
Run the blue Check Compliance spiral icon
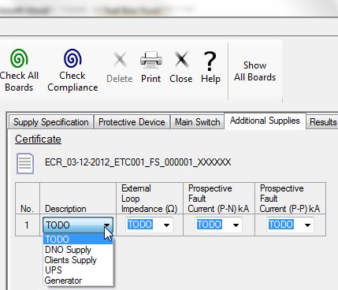72,58
